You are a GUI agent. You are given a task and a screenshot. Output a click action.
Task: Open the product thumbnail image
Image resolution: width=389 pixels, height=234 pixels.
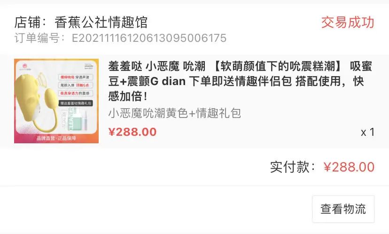pyautogui.click(x=56, y=101)
